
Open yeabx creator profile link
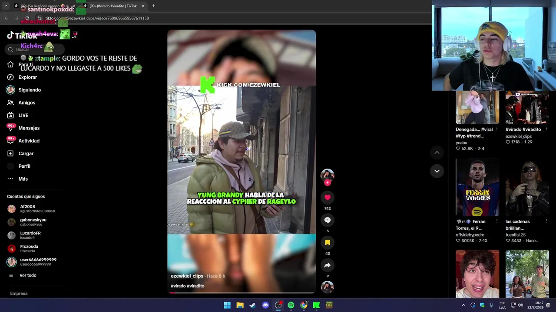461,143
